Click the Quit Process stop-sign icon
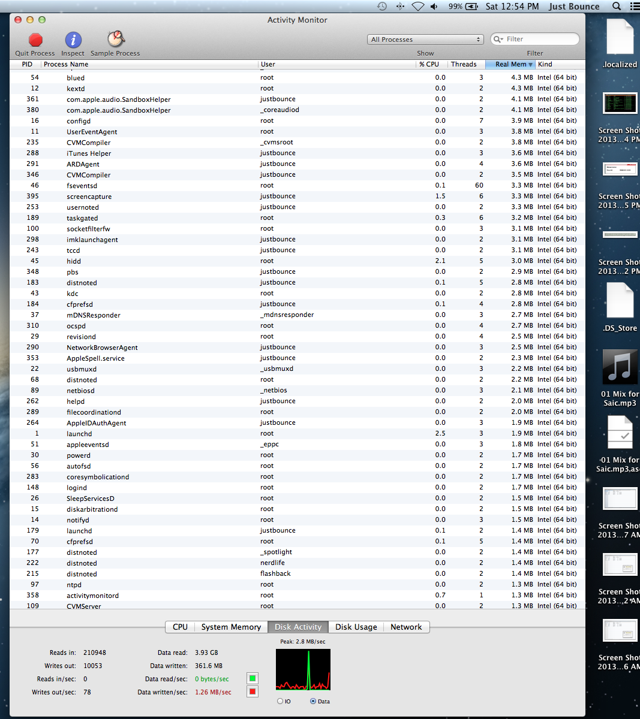The image size is (640, 719). [35, 40]
